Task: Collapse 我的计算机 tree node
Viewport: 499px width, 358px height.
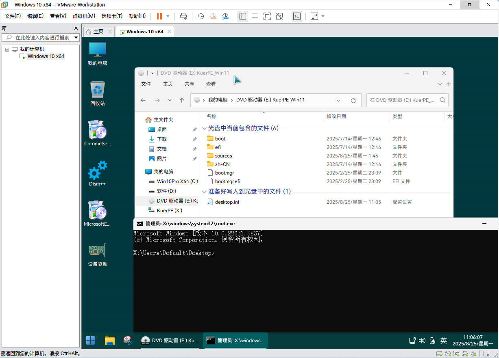Action: click(x=7, y=49)
